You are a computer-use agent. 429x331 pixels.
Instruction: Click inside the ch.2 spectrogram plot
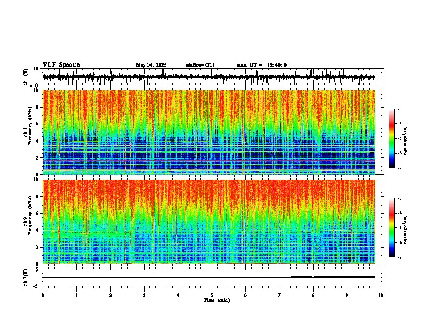pos(209,222)
